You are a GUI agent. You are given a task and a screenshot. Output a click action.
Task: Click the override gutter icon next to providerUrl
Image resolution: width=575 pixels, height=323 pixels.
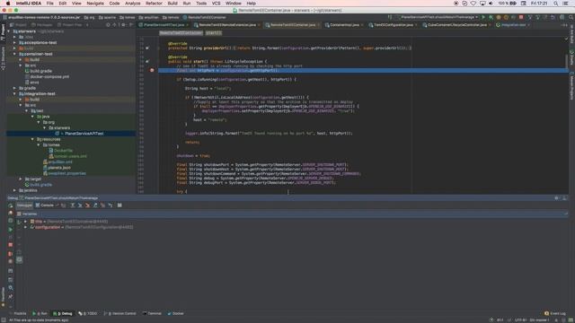pyautogui.click(x=147, y=48)
